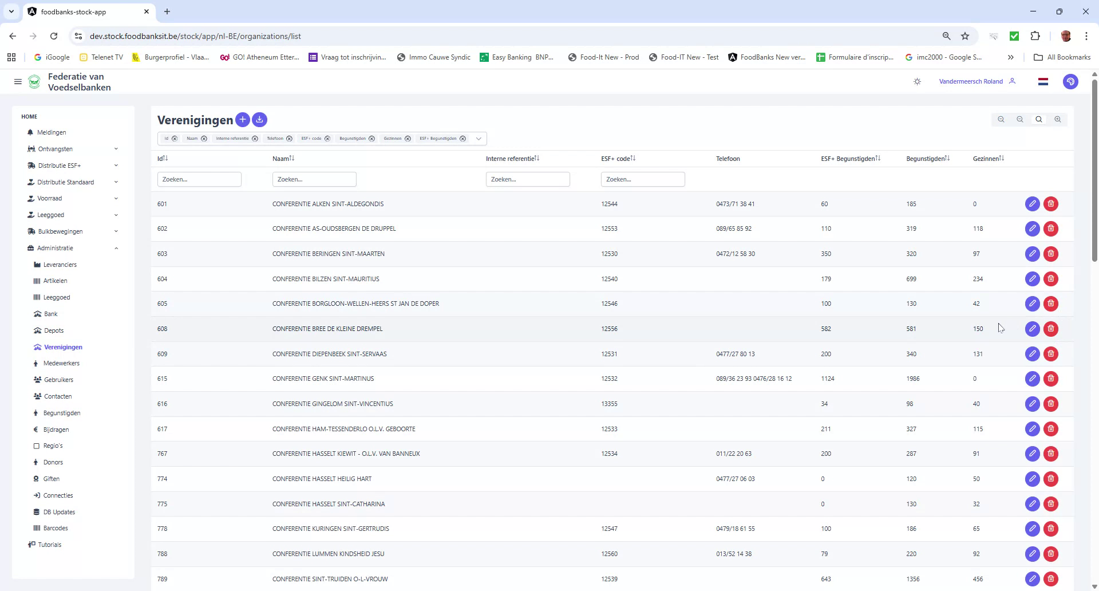Delete CONFERENTIE GENK SINT-MARTINUS with trash icon

click(1050, 379)
